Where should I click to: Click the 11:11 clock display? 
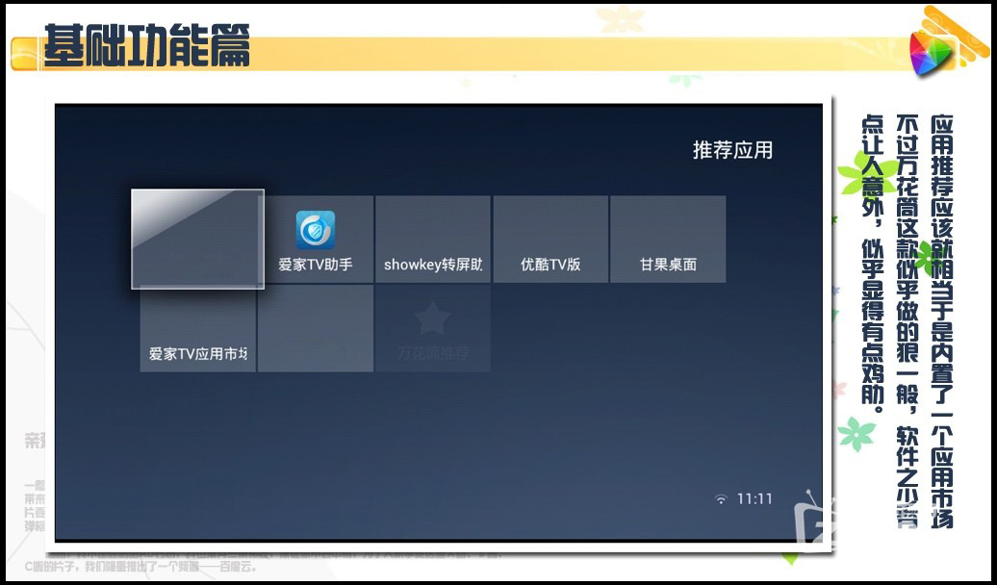tap(754, 499)
